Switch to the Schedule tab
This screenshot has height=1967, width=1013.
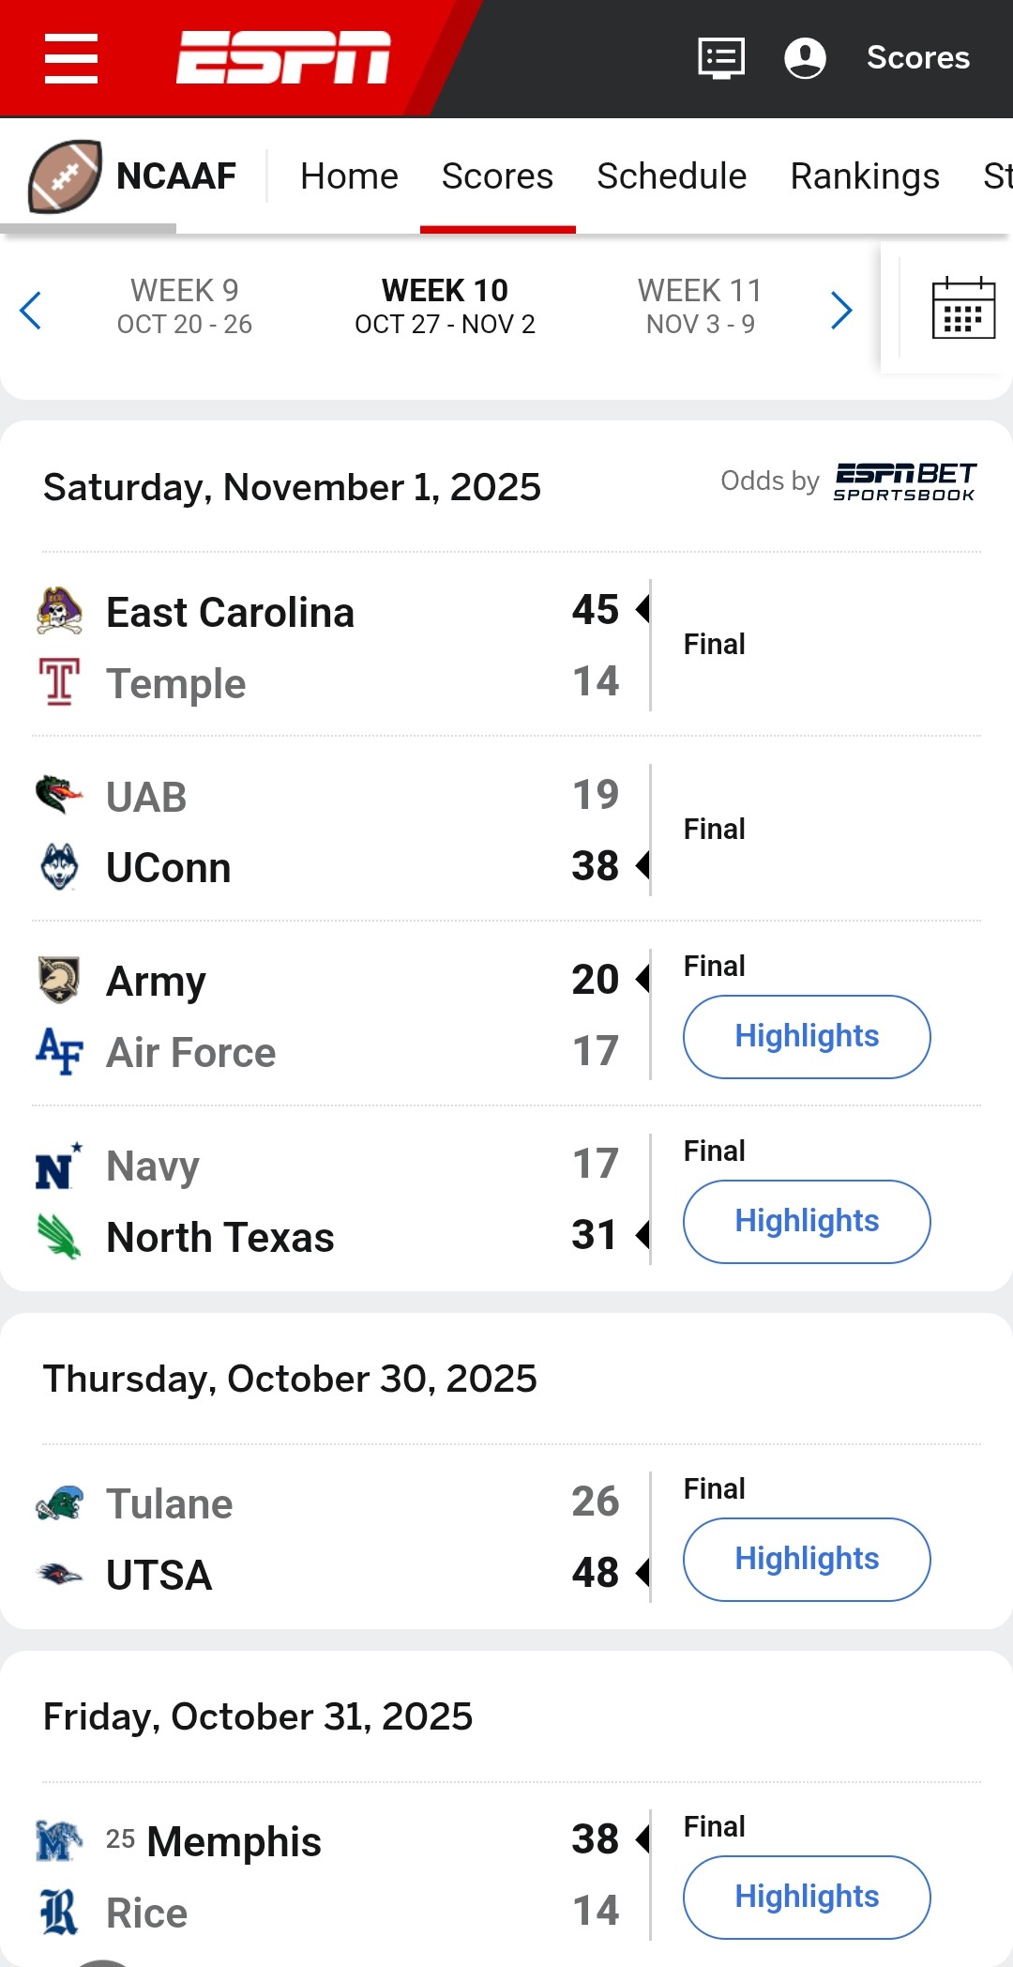point(672,176)
